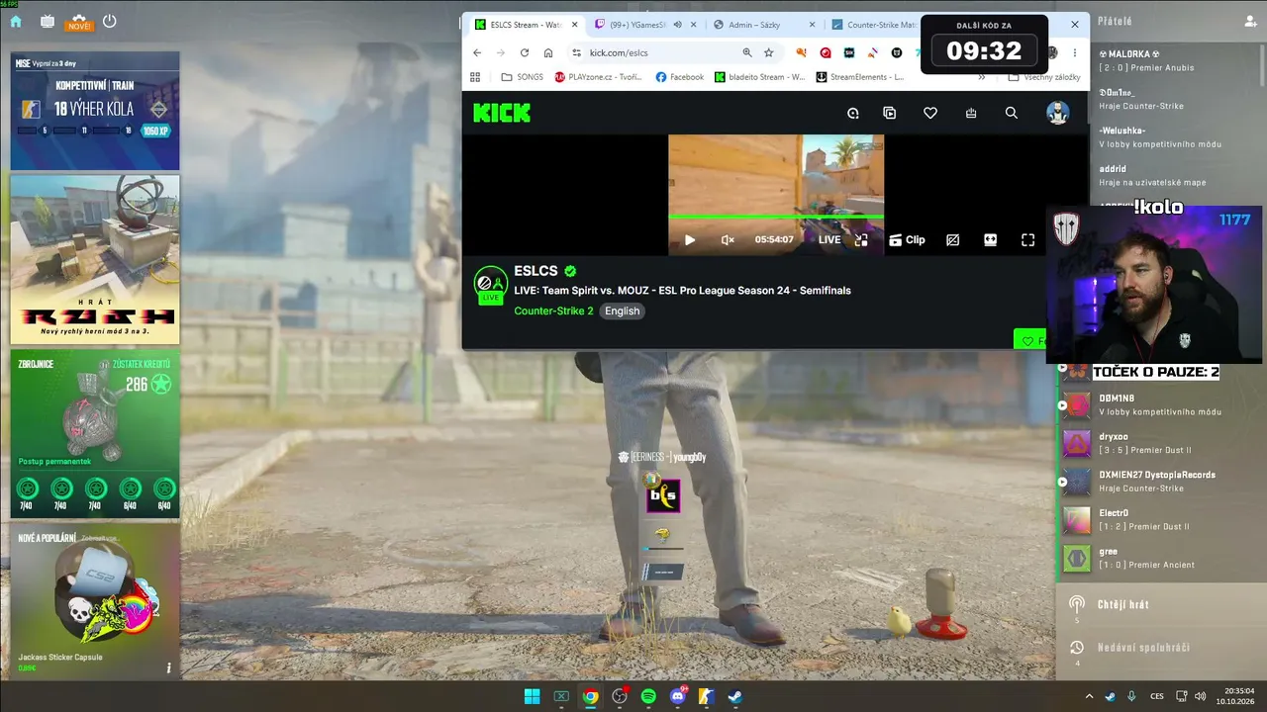
Task: Expand hidden bookmarks chevron
Action: pyautogui.click(x=982, y=77)
